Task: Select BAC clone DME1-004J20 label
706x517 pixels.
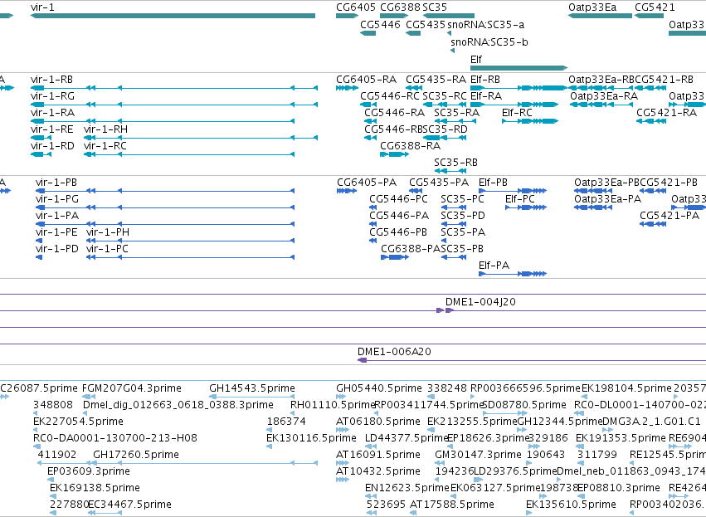Action: click(480, 302)
